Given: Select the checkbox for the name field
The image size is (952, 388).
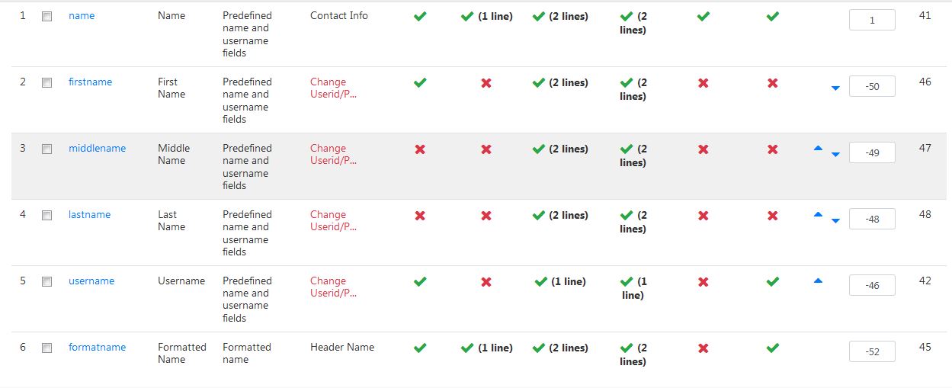Looking at the screenshot, I should [x=46, y=16].
